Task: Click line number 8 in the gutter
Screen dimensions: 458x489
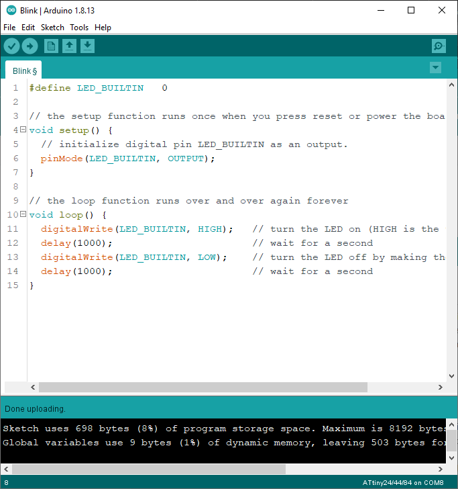Action: coord(15,187)
